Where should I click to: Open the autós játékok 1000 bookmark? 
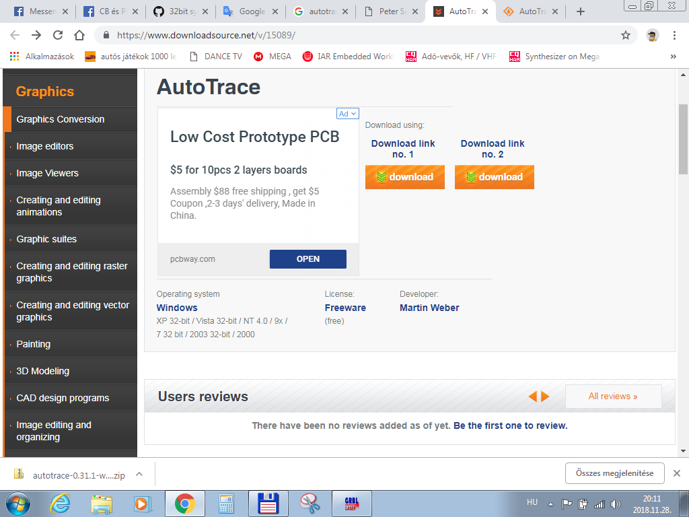131,57
